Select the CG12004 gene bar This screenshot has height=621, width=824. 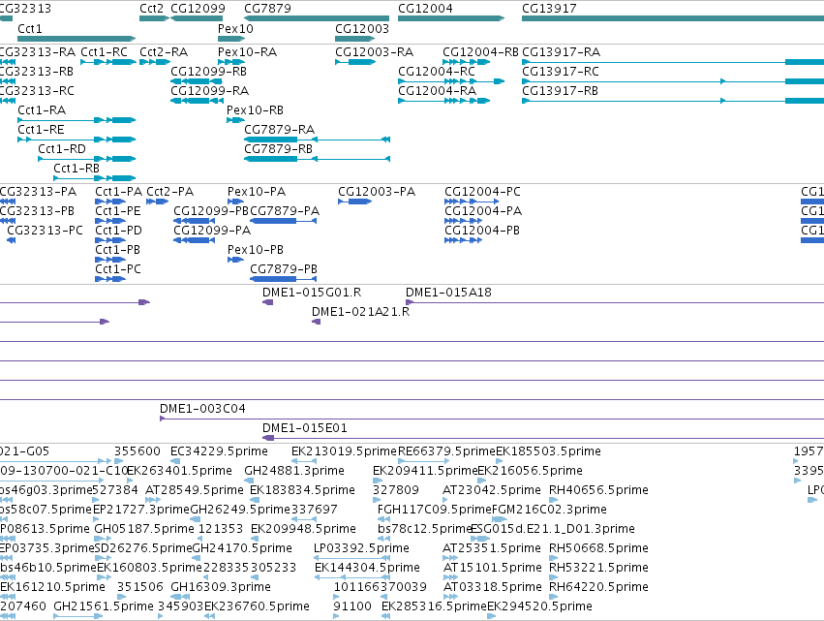[x=451, y=18]
